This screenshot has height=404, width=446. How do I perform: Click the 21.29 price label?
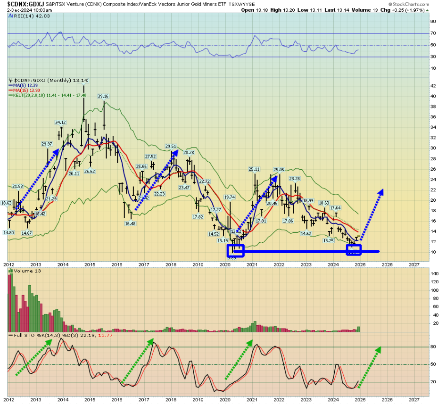pos(51,199)
